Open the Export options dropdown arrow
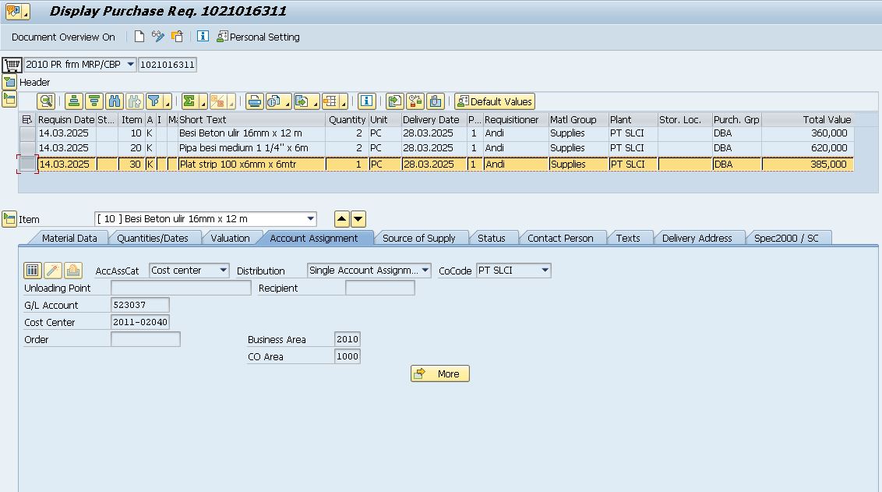This screenshot has height=492, width=882. point(316,104)
